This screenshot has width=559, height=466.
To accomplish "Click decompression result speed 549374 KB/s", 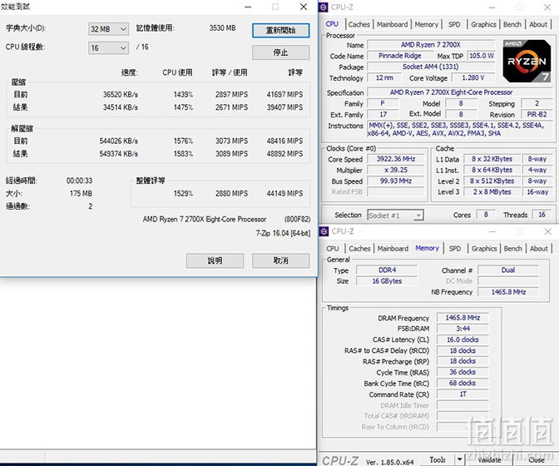I will (x=118, y=154).
